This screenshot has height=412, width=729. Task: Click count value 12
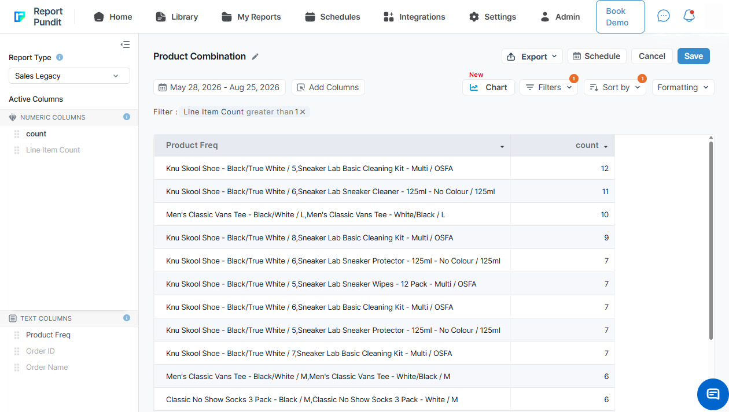tap(605, 169)
